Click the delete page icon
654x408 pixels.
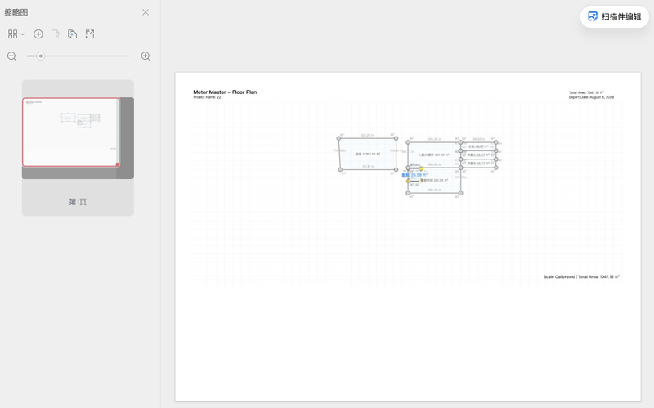pos(55,34)
